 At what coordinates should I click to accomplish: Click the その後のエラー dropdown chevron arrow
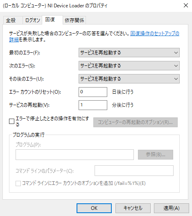pos(176,79)
